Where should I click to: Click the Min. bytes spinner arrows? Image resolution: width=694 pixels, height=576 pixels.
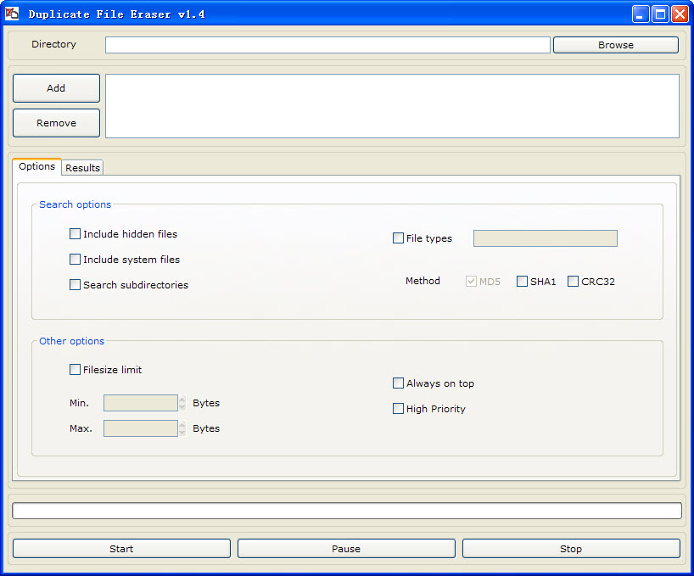coord(182,403)
